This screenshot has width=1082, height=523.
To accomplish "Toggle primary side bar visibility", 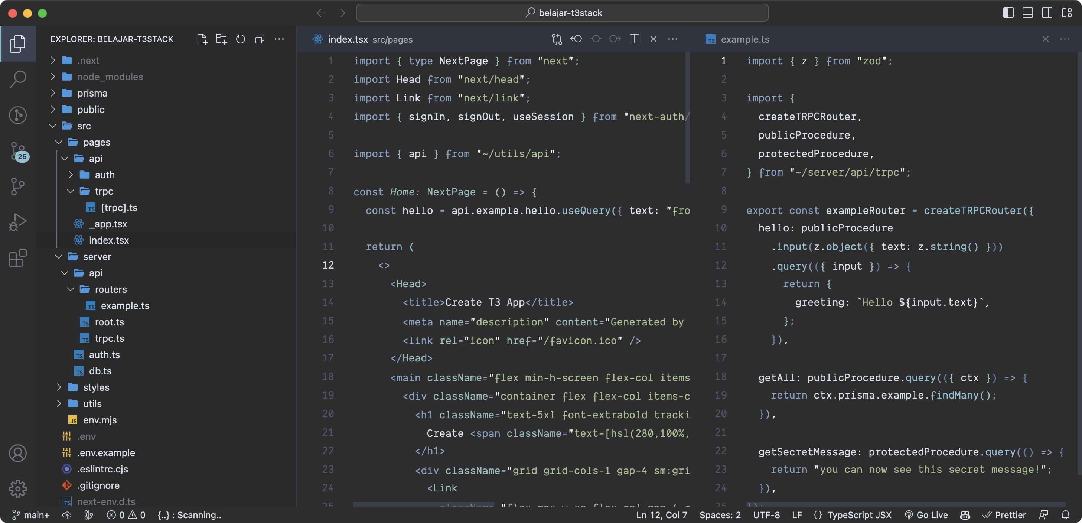I will tap(1008, 13).
